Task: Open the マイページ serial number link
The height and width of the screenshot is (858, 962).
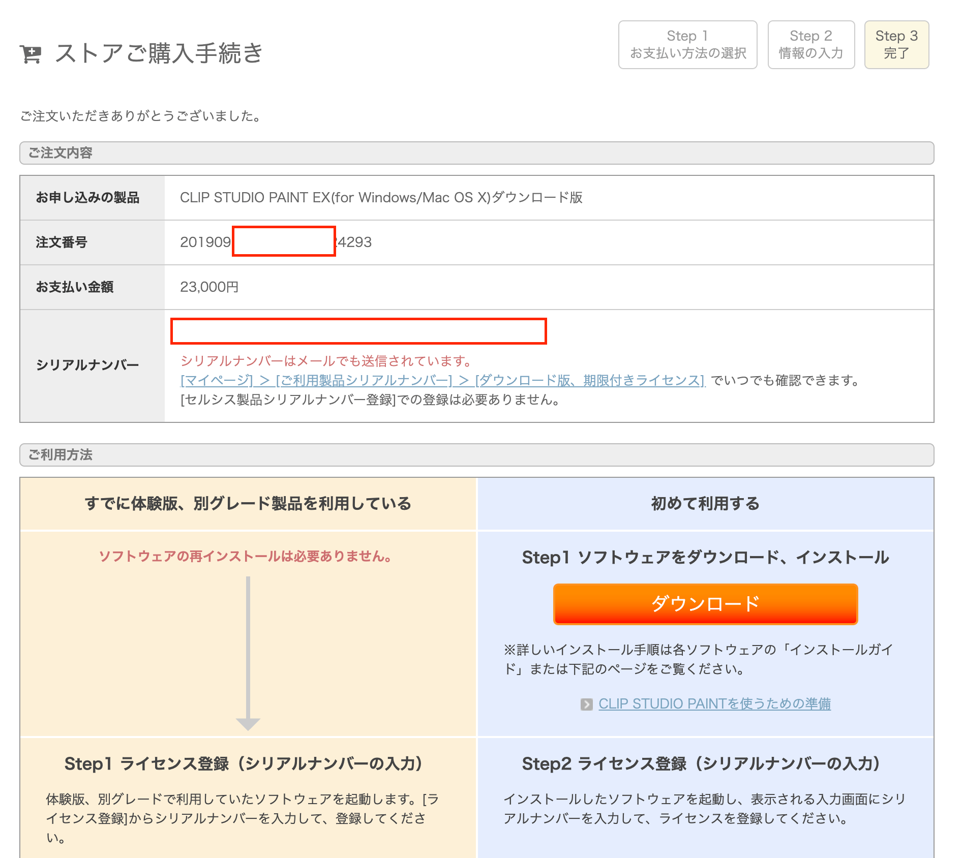Action: point(442,380)
